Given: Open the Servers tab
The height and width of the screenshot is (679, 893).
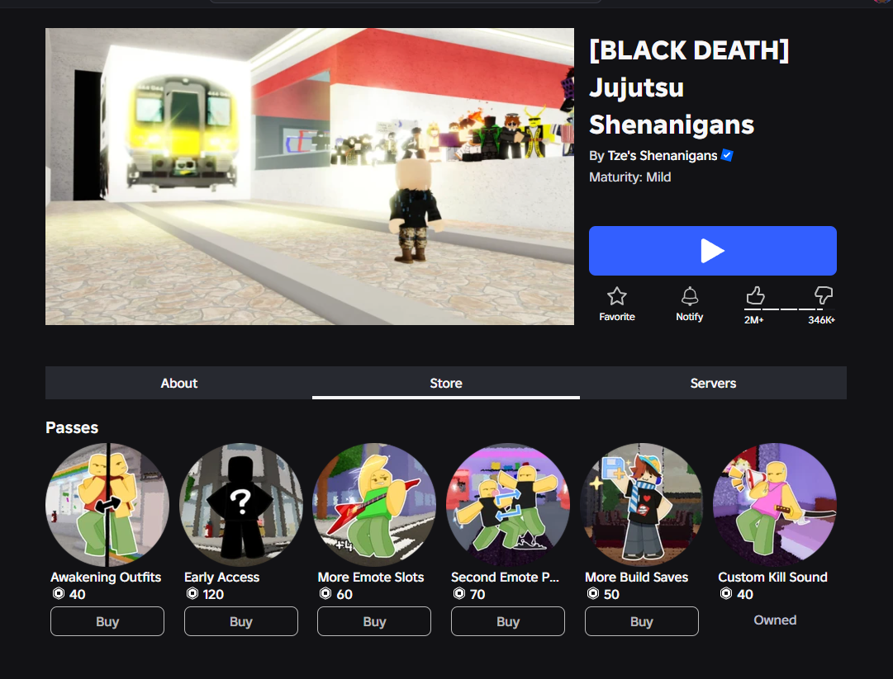Looking at the screenshot, I should (x=713, y=384).
